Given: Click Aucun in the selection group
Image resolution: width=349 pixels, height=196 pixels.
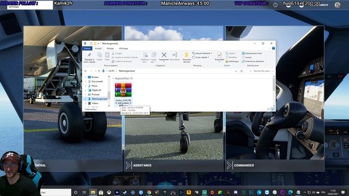Looking at the screenshot, I should point(246,57).
